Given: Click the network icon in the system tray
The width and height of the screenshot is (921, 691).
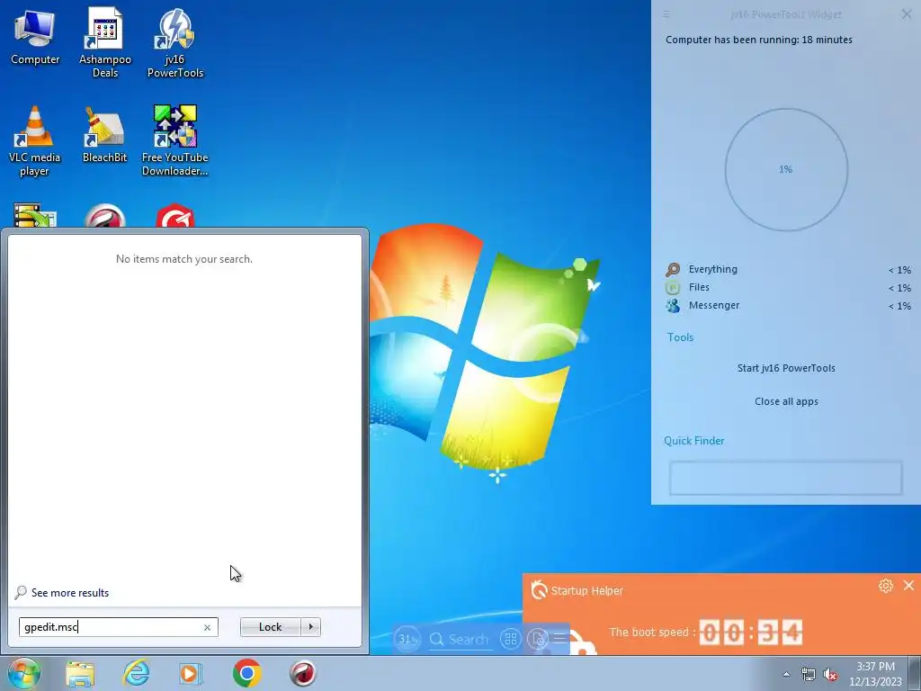Looking at the screenshot, I should (809, 674).
